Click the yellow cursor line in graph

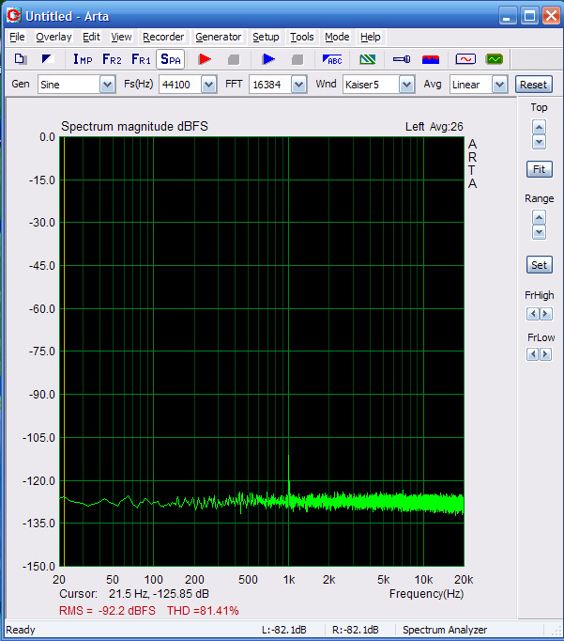tap(64, 352)
